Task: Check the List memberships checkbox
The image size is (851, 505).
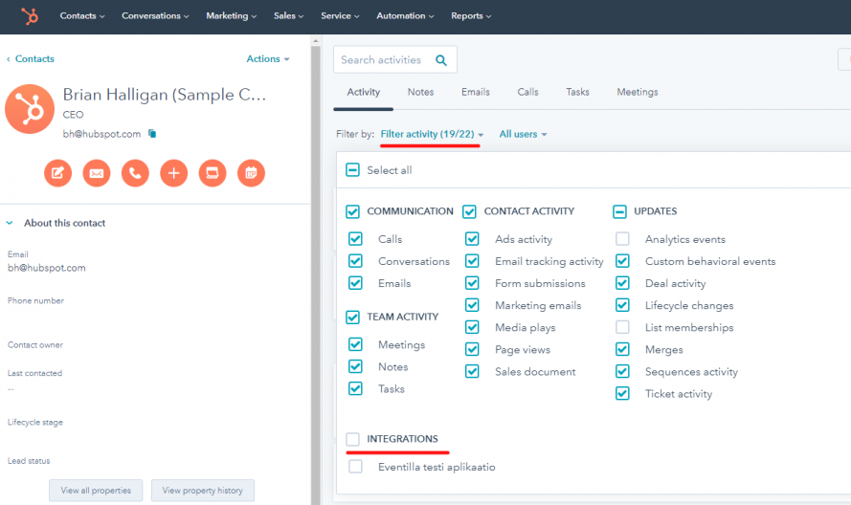Action: tap(622, 327)
